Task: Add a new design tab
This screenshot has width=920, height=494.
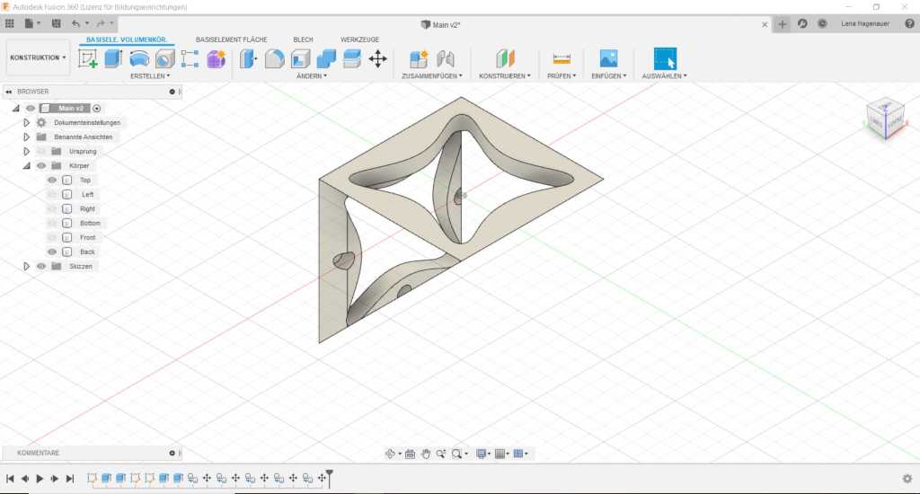Action: [783, 24]
